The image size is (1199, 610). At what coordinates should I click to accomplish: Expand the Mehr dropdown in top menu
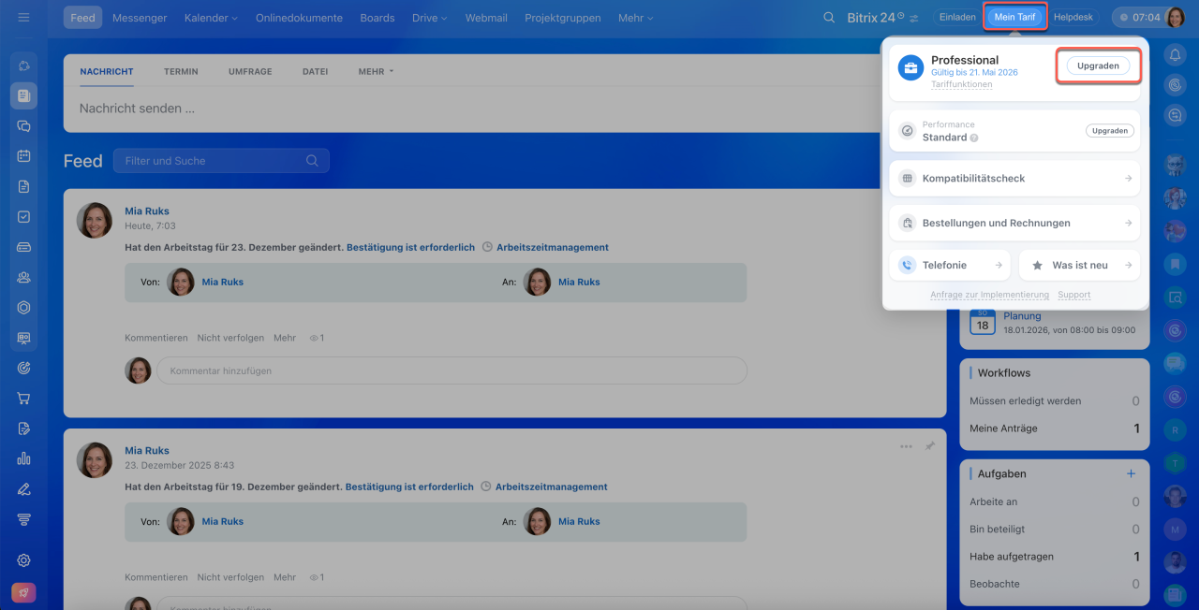tap(635, 18)
